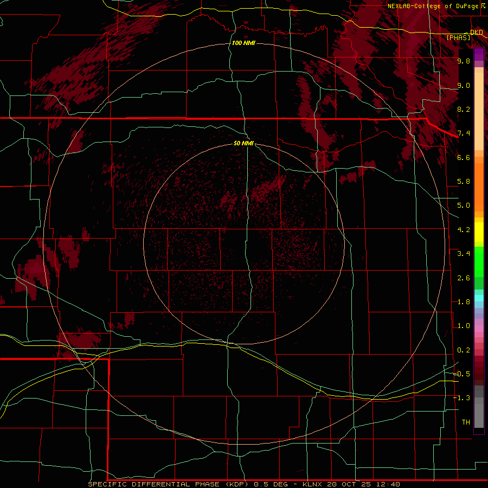This screenshot has width=488, height=488.
Task: Click the TH label on color scale
Action: [x=466, y=422]
